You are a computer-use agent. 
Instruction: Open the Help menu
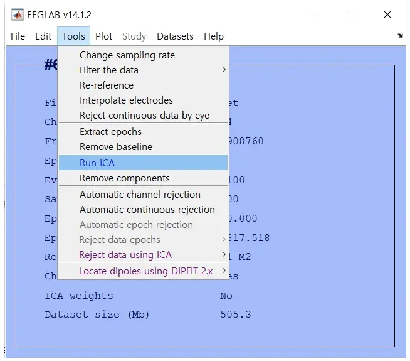213,36
